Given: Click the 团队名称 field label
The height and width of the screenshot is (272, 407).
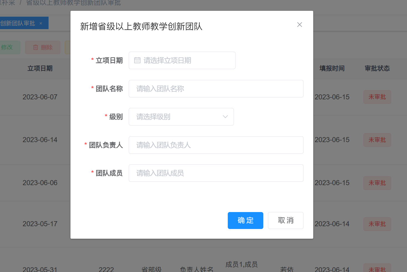Looking at the screenshot, I should click(x=109, y=89).
